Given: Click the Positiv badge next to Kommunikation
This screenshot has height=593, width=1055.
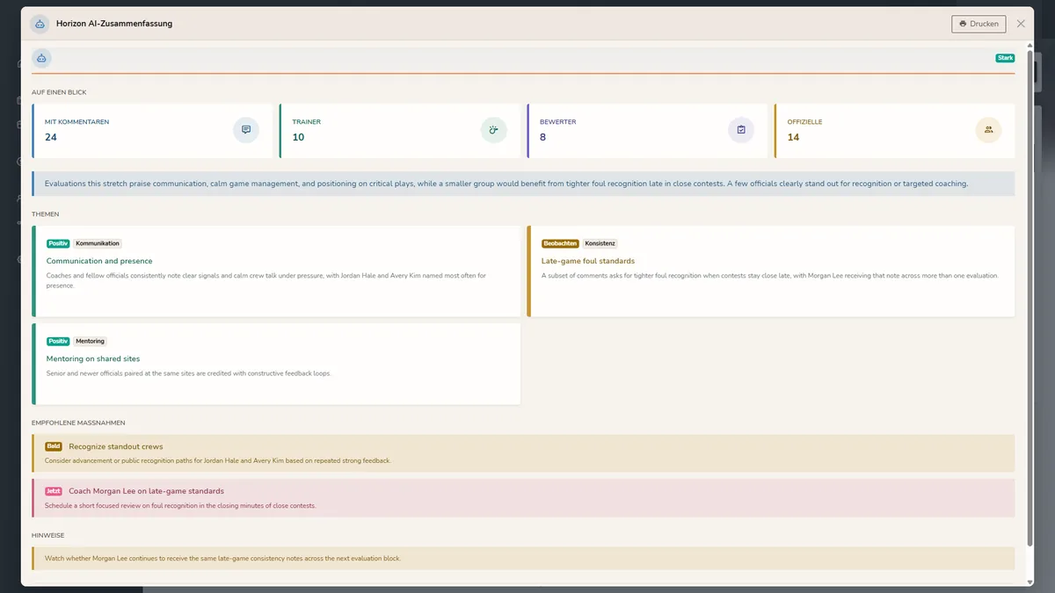Looking at the screenshot, I should point(58,243).
